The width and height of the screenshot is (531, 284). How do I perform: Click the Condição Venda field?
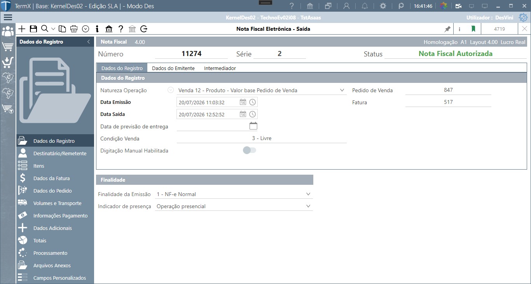click(262, 138)
